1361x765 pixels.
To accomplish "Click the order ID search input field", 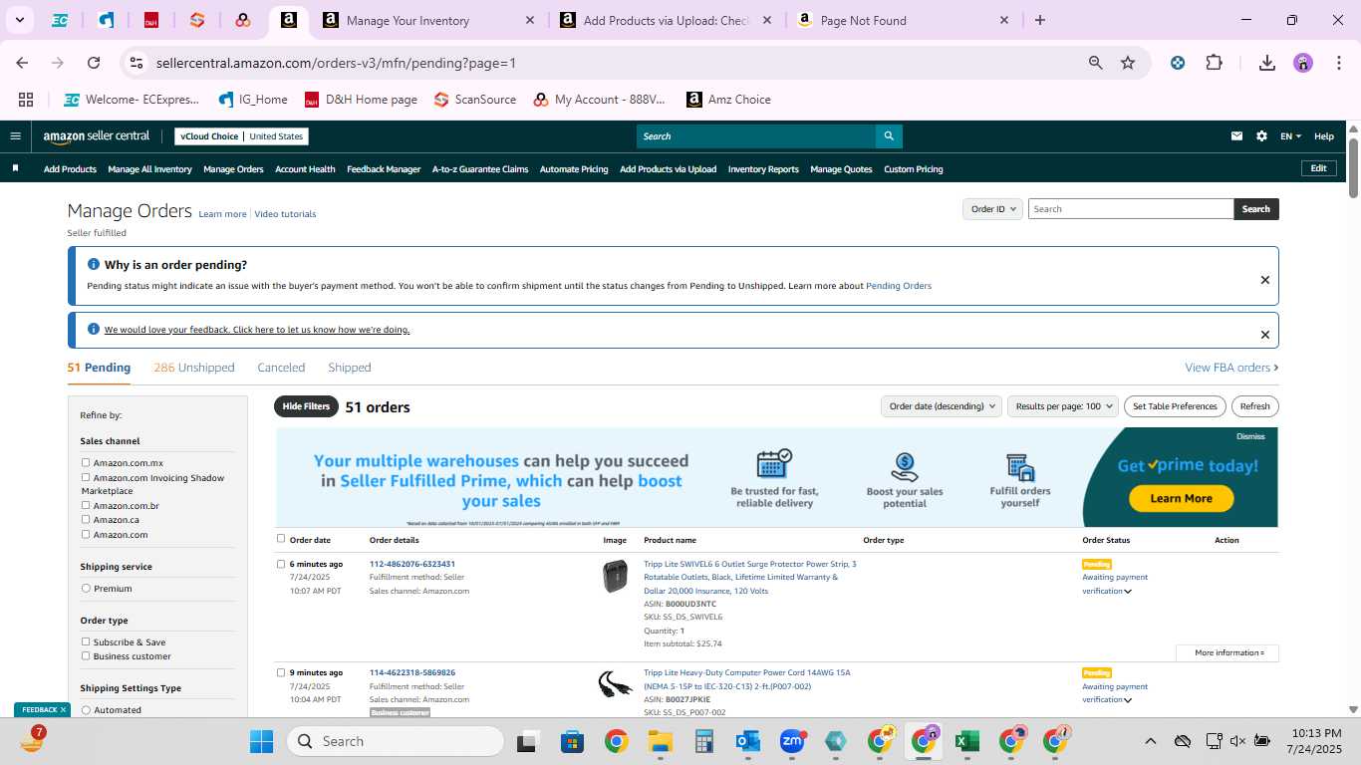I will point(1131,209).
